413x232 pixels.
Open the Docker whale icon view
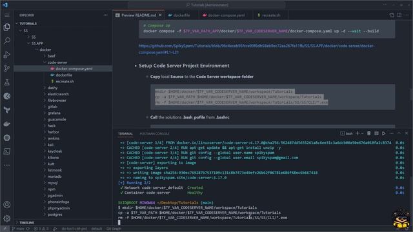[7, 124]
